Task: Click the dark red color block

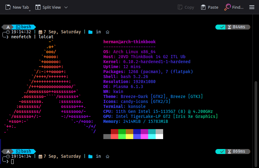Action: click(x=115, y=132)
